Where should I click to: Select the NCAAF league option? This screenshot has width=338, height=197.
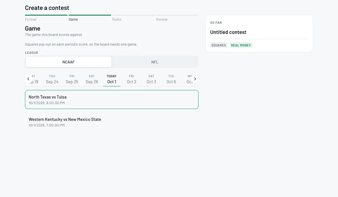click(x=68, y=62)
